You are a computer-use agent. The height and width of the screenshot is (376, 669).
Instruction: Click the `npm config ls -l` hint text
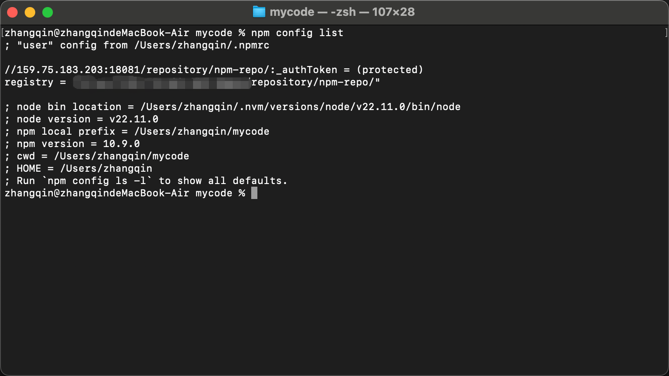tap(97, 181)
